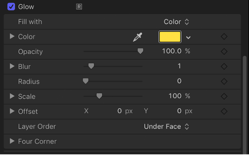Open the color swatch dropdown arrow
Image resolution: width=249 pixels, height=155 pixels.
pyautogui.click(x=189, y=37)
